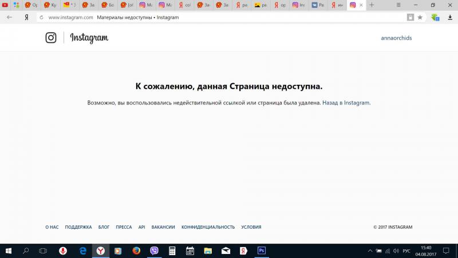Open browser downloads via the arrow icon
Viewport: 458px width, 258px height.
(x=450, y=17)
